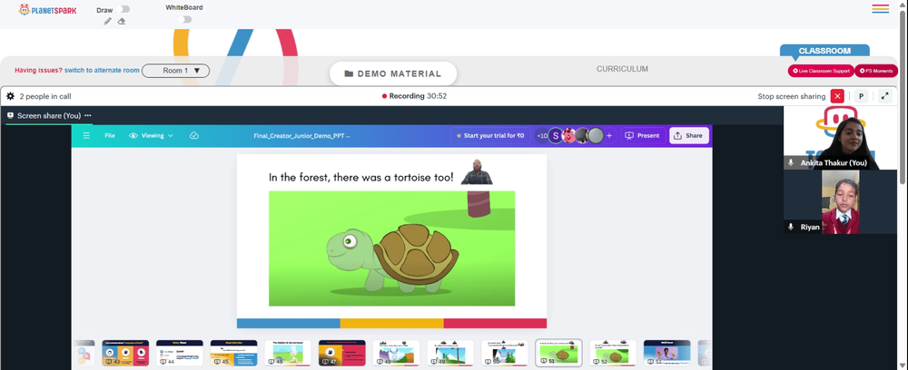This screenshot has height=370, width=908.
Task: Open slide thumbnail 45
Action: (x=234, y=353)
